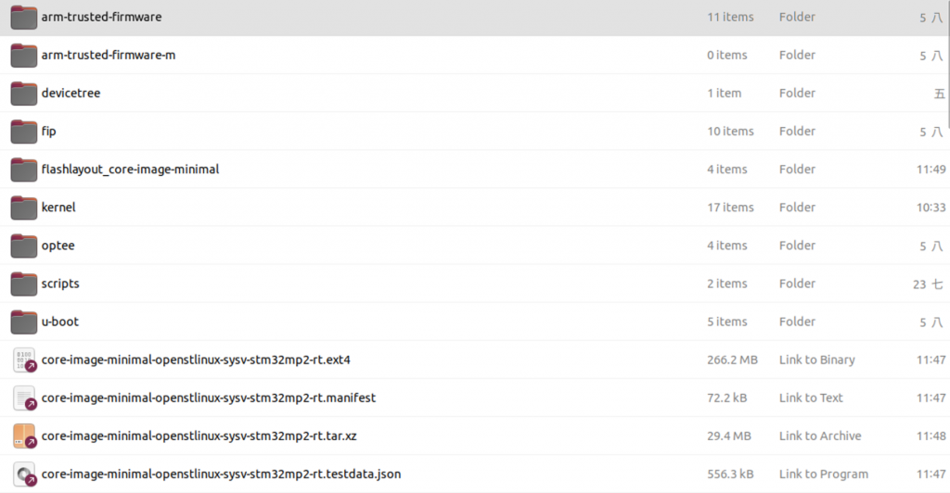
Task: Select the kernel folder name
Action: (x=58, y=208)
